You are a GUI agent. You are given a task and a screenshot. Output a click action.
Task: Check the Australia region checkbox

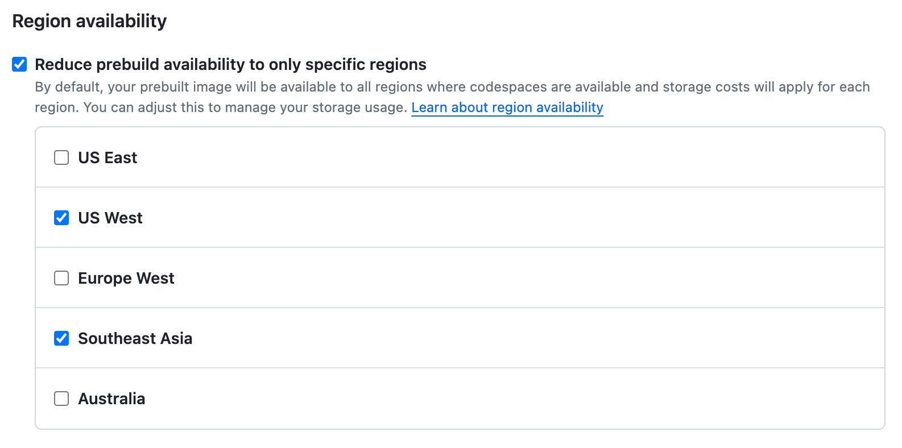point(61,399)
